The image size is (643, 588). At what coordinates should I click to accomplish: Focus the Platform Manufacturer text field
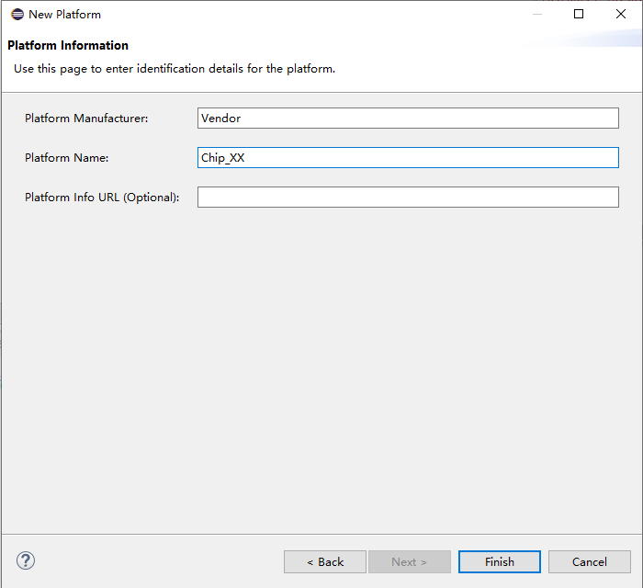click(x=408, y=119)
